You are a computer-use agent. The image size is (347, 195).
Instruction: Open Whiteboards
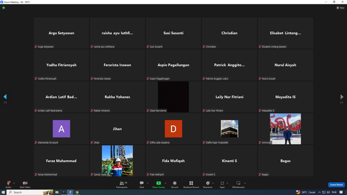coord(239,184)
